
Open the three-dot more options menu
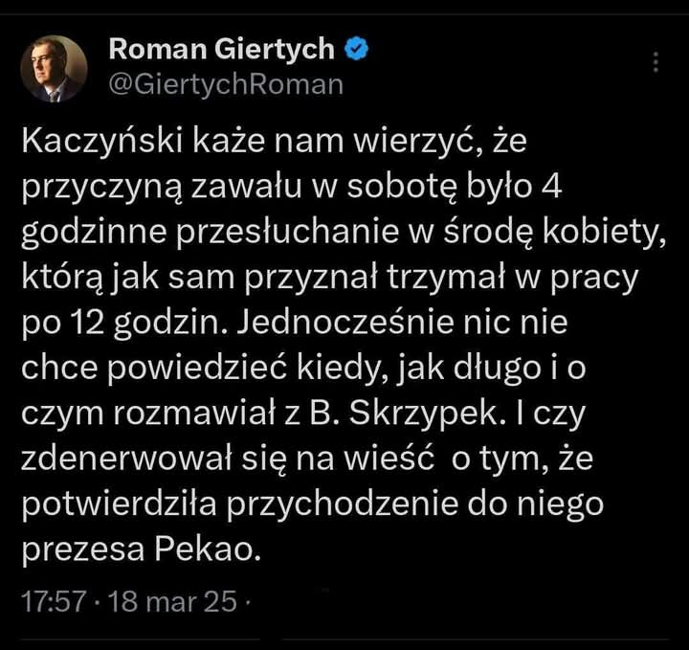coord(656,62)
